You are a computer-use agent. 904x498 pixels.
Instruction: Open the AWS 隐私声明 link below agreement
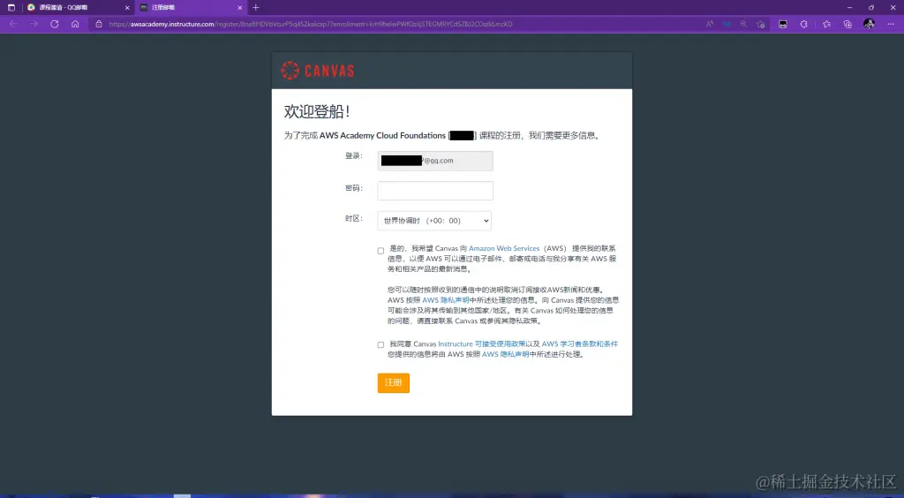pyautogui.click(x=506, y=354)
